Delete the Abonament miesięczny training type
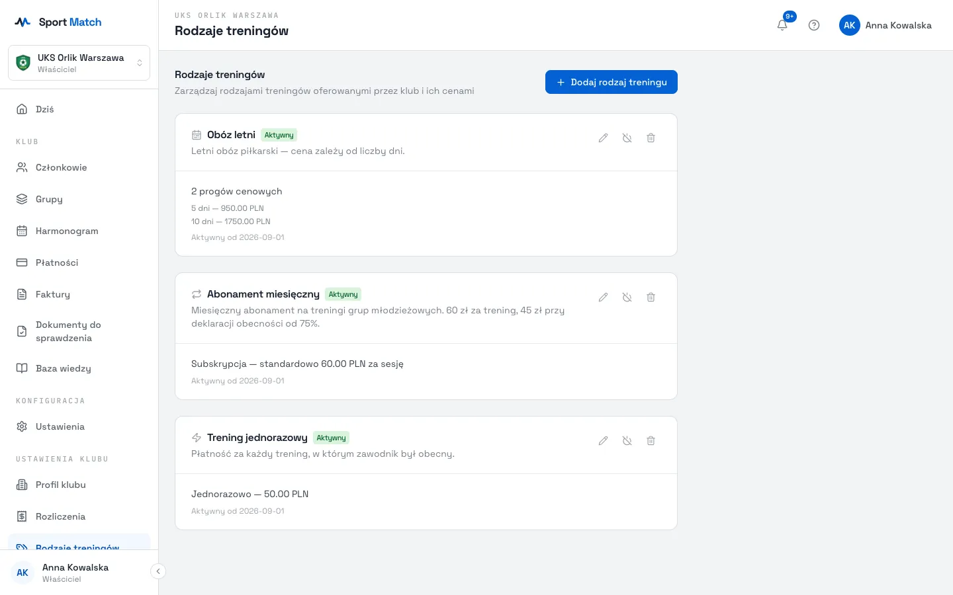953x595 pixels. (651, 297)
